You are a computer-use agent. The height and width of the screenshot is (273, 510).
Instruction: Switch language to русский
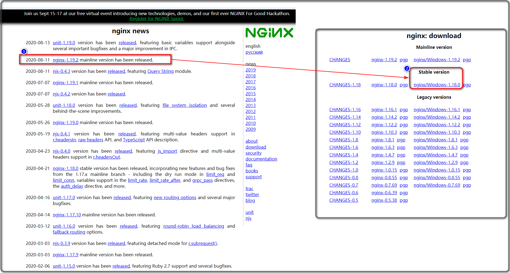[x=254, y=52]
